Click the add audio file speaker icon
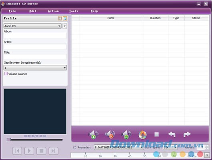This screenshot has height=160, width=212. [94, 134]
